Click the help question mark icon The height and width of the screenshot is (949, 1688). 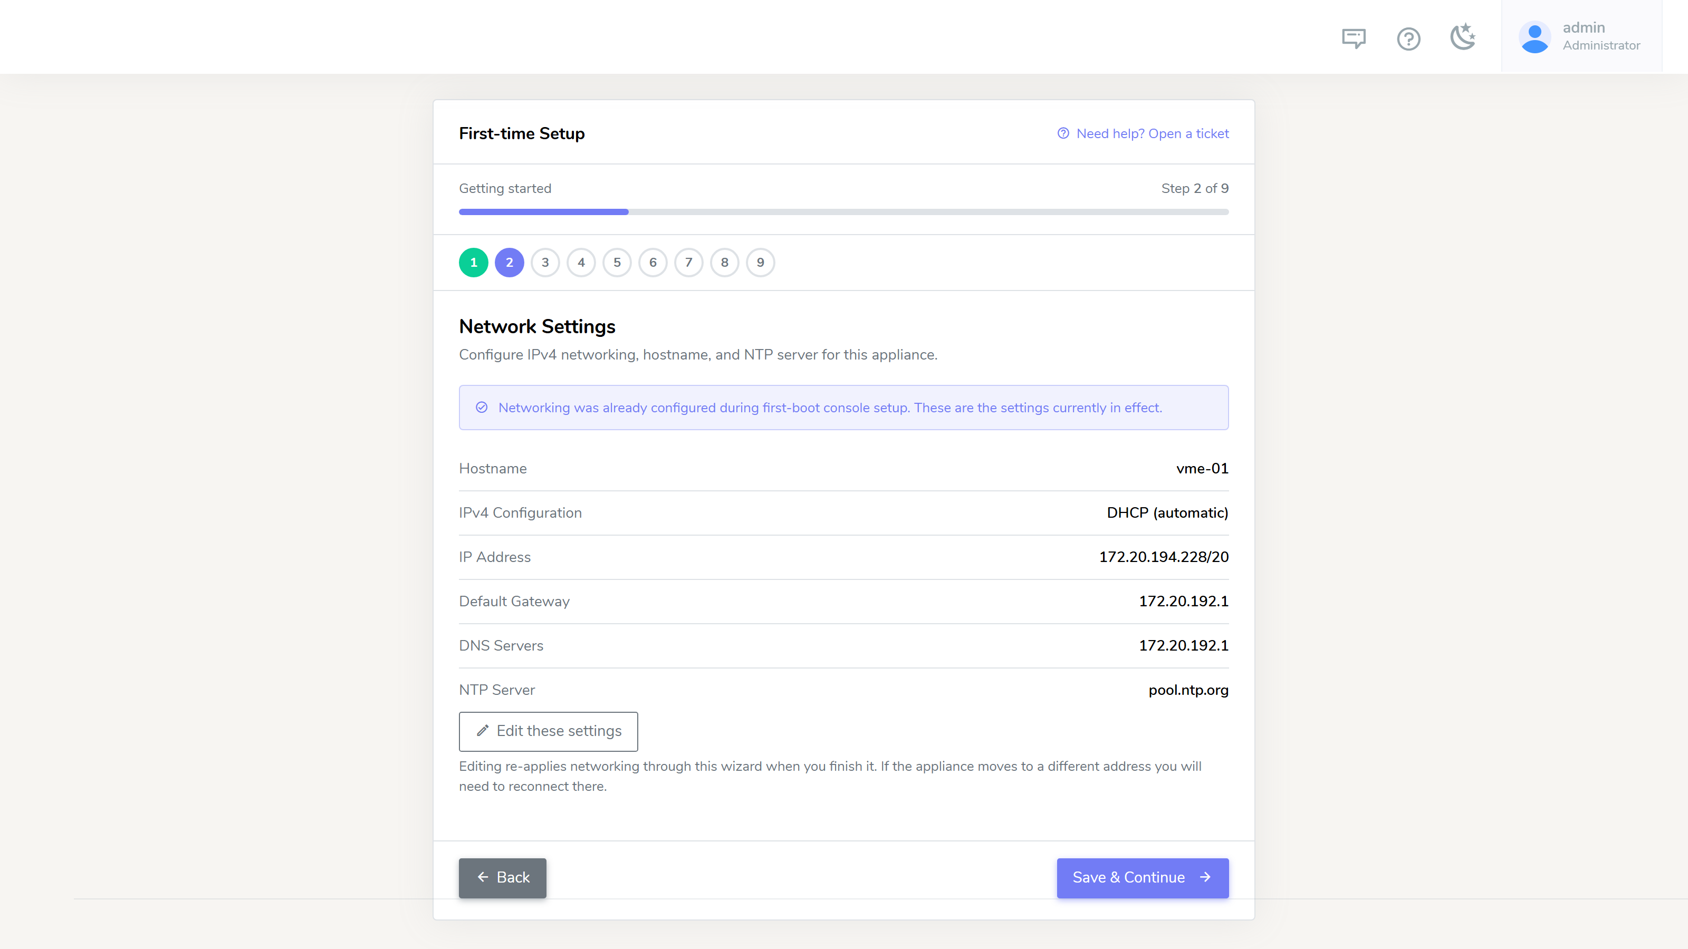1408,38
